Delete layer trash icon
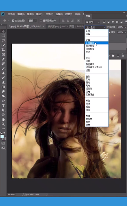 pos(123,56)
